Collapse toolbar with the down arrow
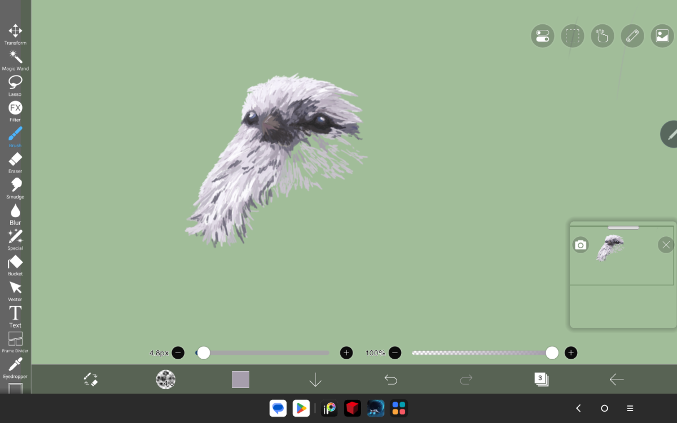The width and height of the screenshot is (677, 423). [315, 380]
